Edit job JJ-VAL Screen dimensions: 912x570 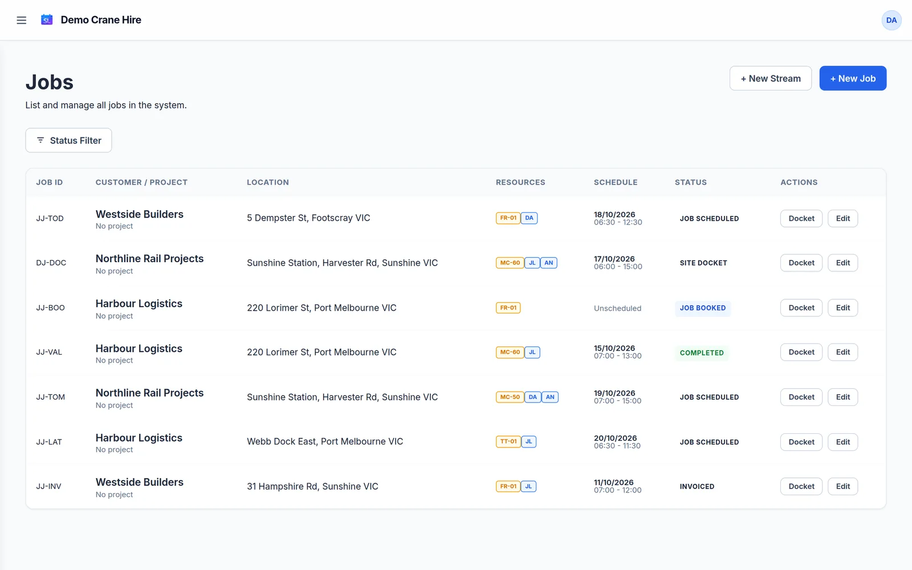tap(843, 352)
